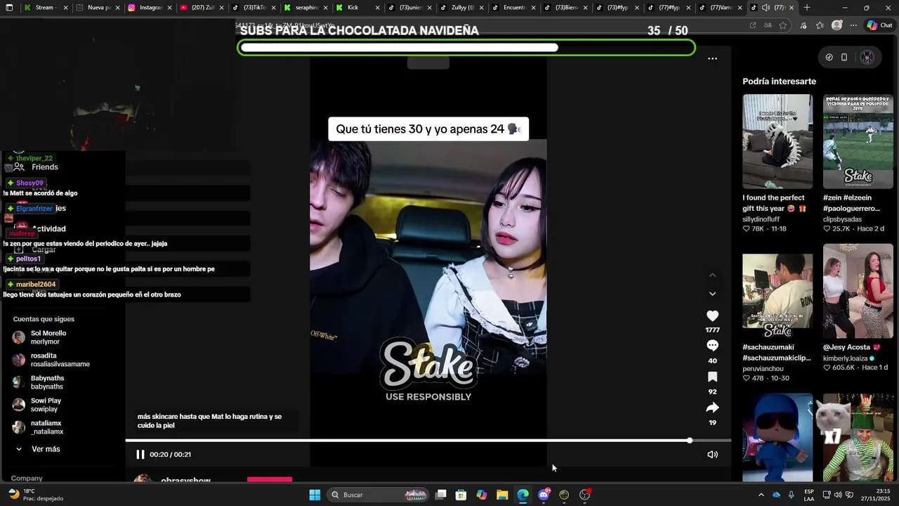Share video with the arrow icon
The width and height of the screenshot is (899, 506).
[x=712, y=408]
